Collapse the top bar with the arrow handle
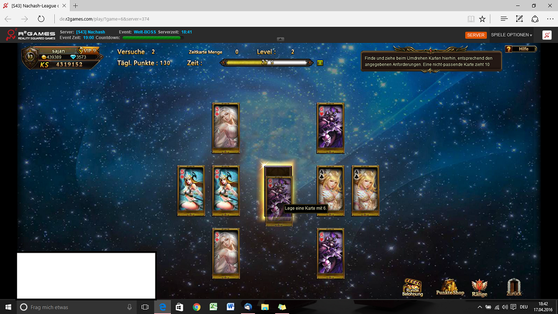Image resolution: width=558 pixels, height=314 pixels. click(x=280, y=39)
